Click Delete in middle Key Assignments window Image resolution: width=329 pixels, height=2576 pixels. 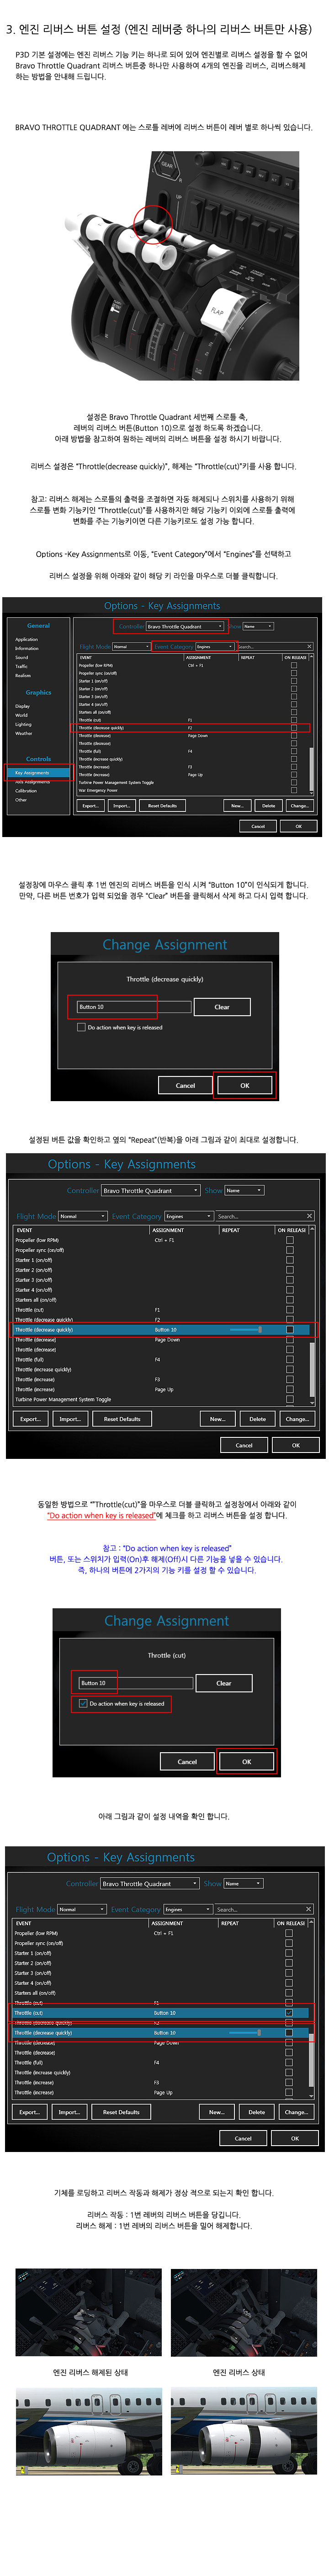point(257,1418)
